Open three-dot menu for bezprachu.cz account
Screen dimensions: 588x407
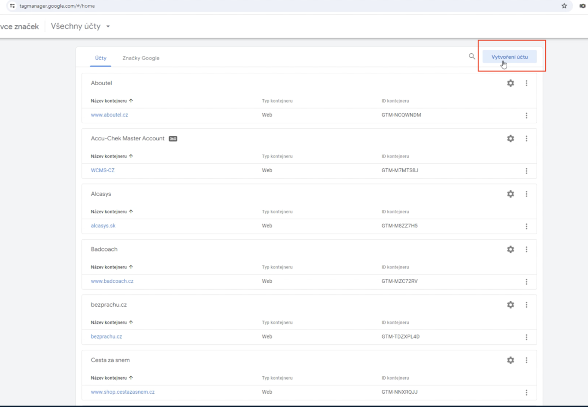(x=526, y=305)
